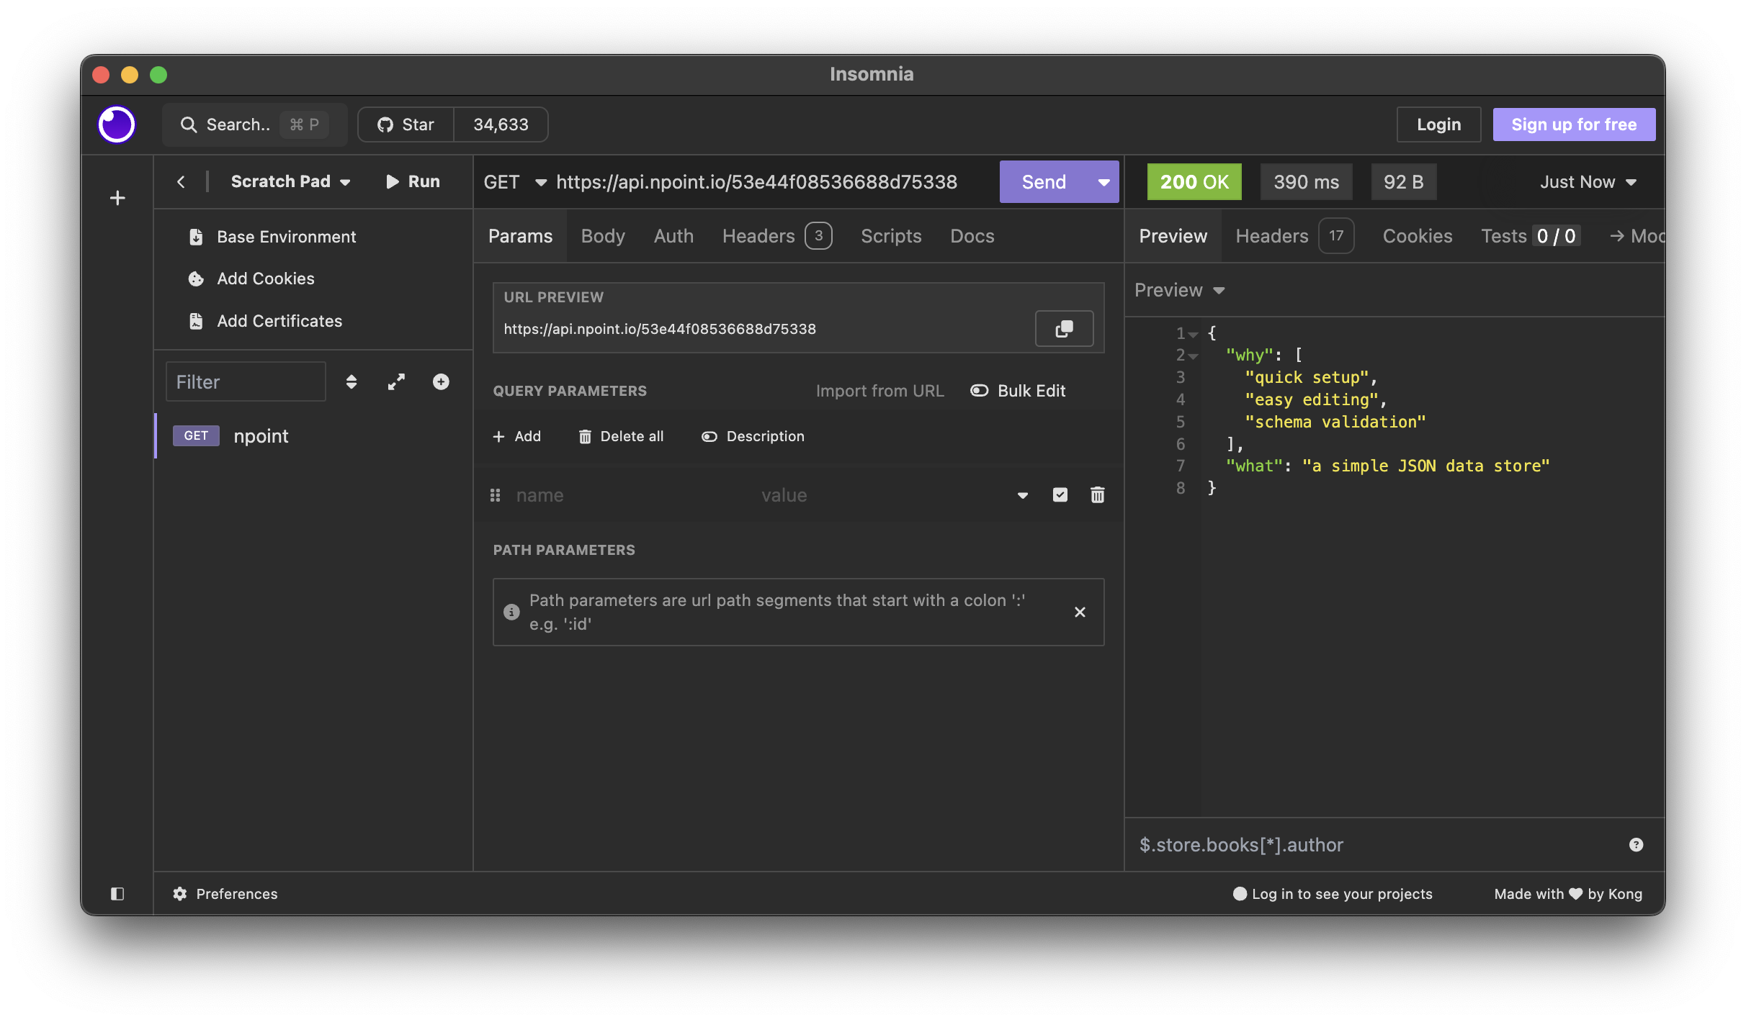This screenshot has height=1022, width=1746.
Task: Click the Add Cookies cookie icon
Action: point(196,279)
